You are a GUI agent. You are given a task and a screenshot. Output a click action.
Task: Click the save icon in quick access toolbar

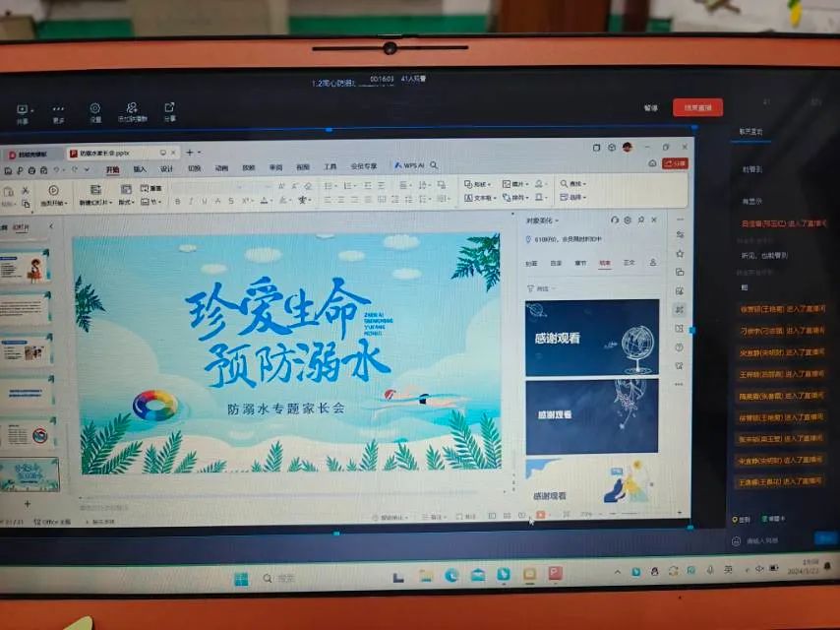pos(8,171)
